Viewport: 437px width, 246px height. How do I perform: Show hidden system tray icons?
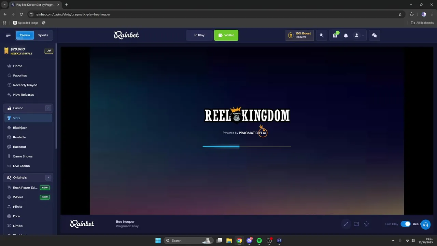[x=393, y=241]
